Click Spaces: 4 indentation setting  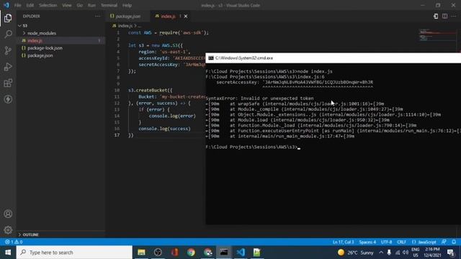pyautogui.click(x=367, y=242)
